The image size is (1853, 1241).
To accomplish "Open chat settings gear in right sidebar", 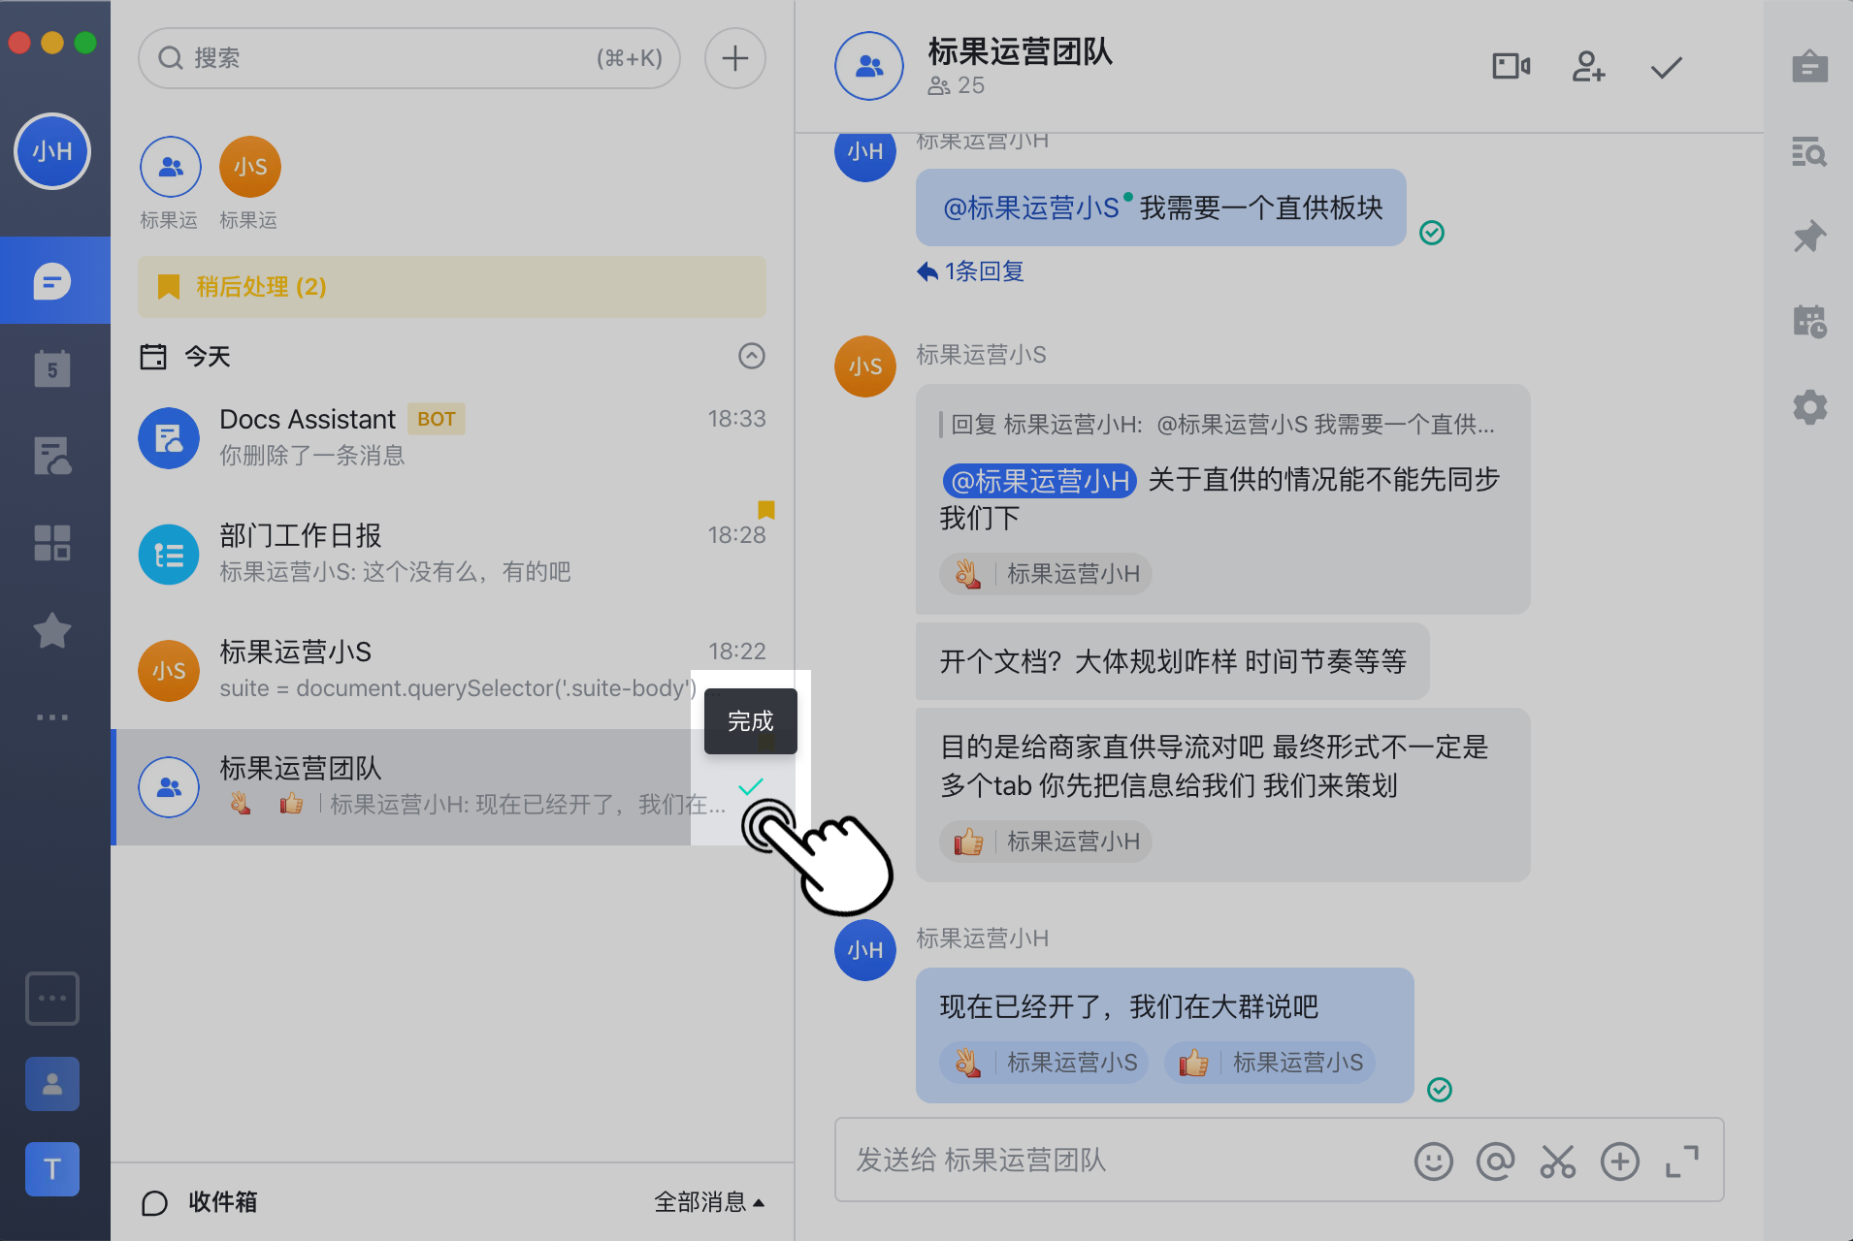I will pos(1809,407).
